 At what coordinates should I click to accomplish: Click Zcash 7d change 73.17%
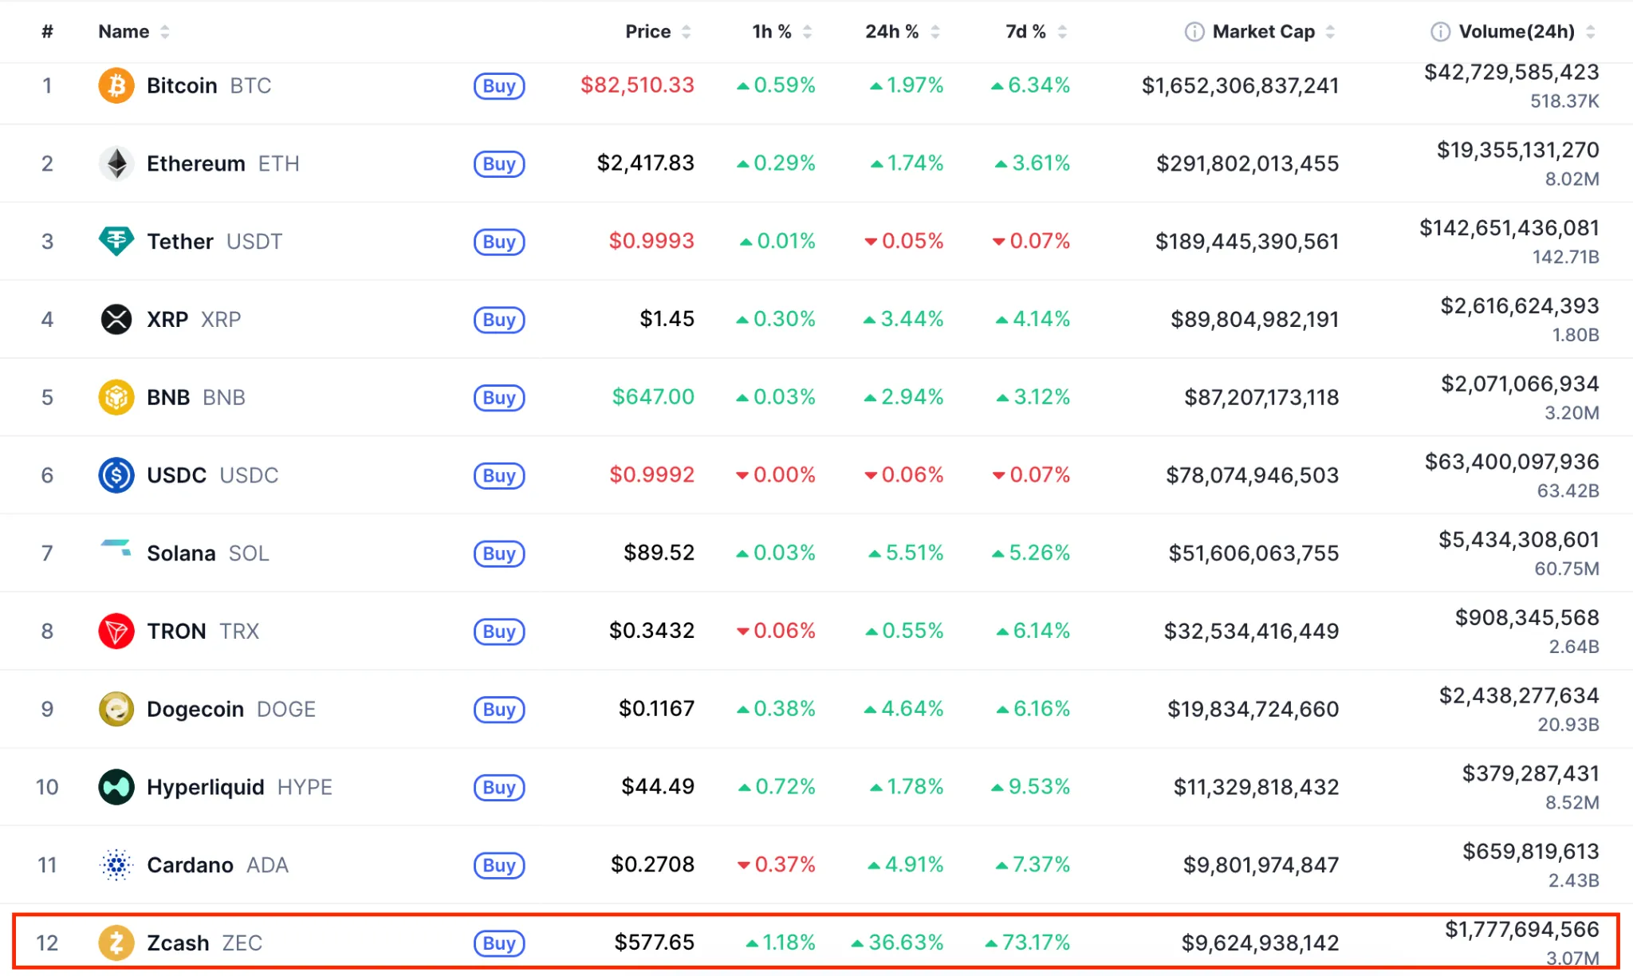(x=1028, y=943)
